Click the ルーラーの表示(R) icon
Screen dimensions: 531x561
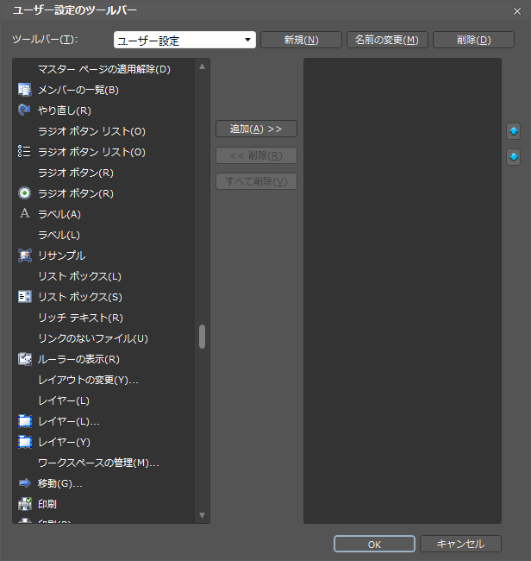[x=25, y=359]
